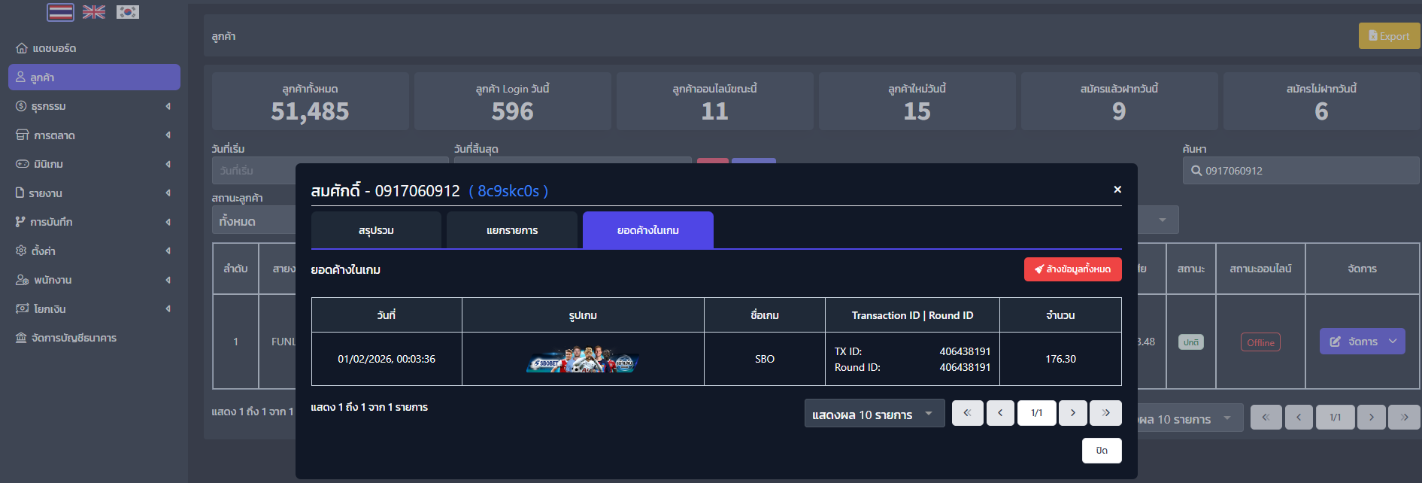Expand the ธุรกรรม sidebar menu
Screen dimensions: 1422x483
tap(94, 106)
